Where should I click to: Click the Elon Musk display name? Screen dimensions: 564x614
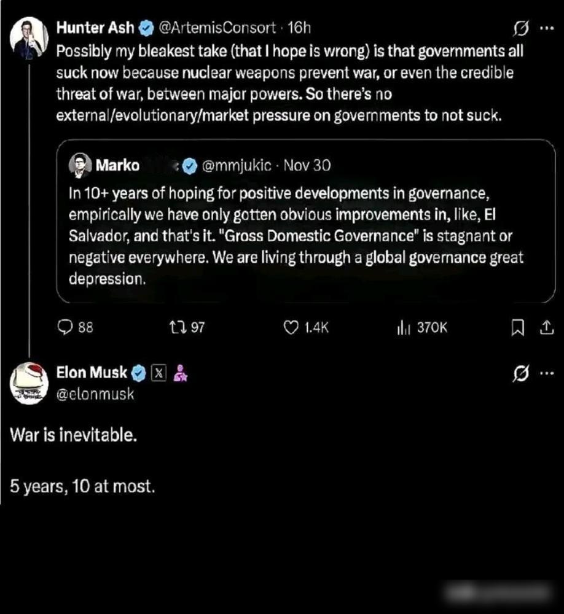tap(92, 372)
